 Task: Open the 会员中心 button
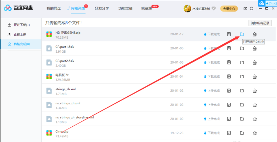[229, 9]
